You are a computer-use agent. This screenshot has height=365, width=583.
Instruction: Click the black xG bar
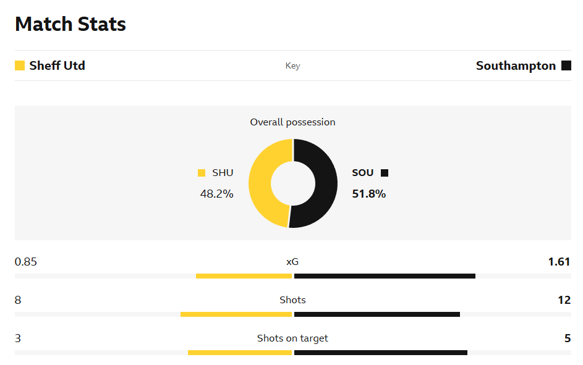click(x=385, y=276)
